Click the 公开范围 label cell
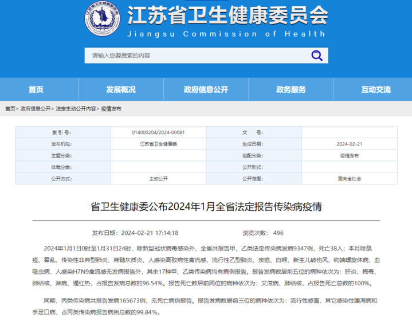The image size is (412, 322). pos(254,179)
